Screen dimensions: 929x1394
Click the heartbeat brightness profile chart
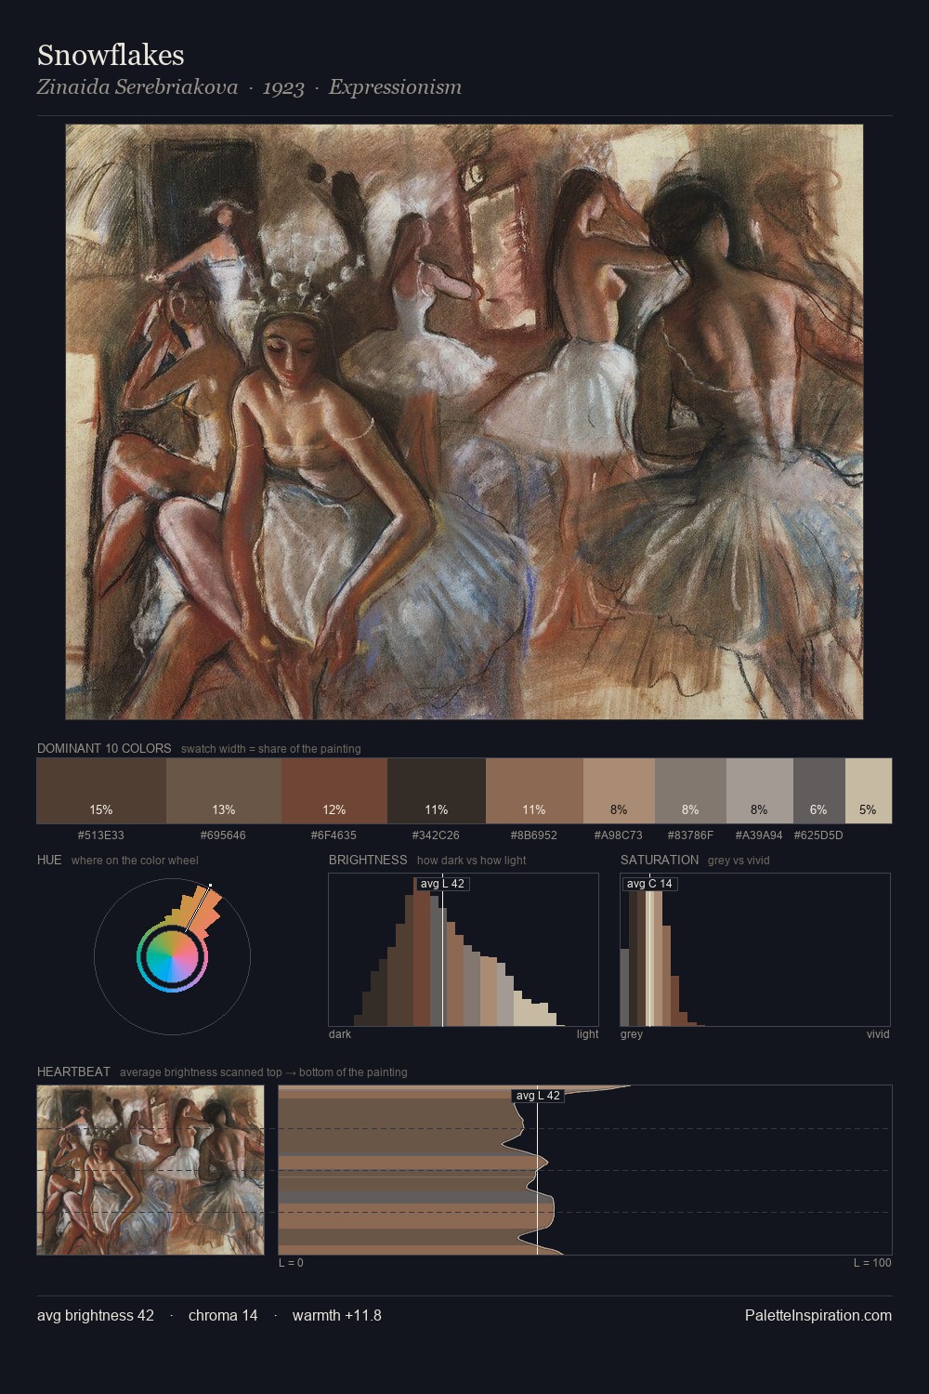pos(585,1170)
